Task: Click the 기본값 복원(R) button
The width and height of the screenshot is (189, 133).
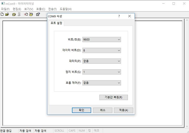Action: 114,97
